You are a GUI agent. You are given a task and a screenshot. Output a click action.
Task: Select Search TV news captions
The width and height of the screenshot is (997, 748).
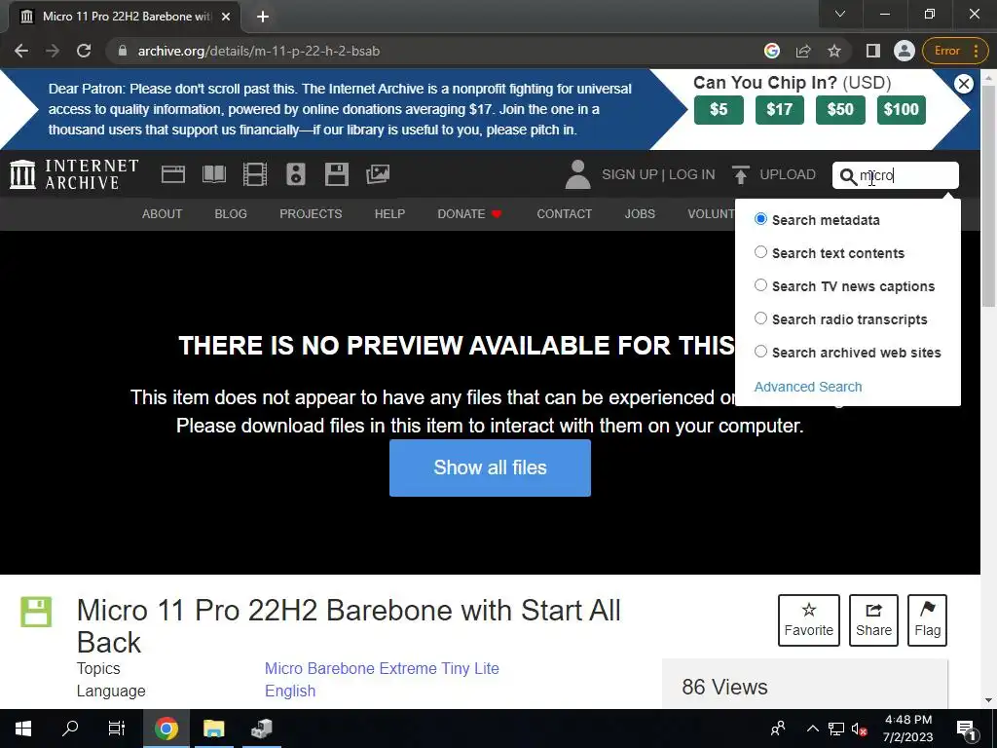click(760, 285)
